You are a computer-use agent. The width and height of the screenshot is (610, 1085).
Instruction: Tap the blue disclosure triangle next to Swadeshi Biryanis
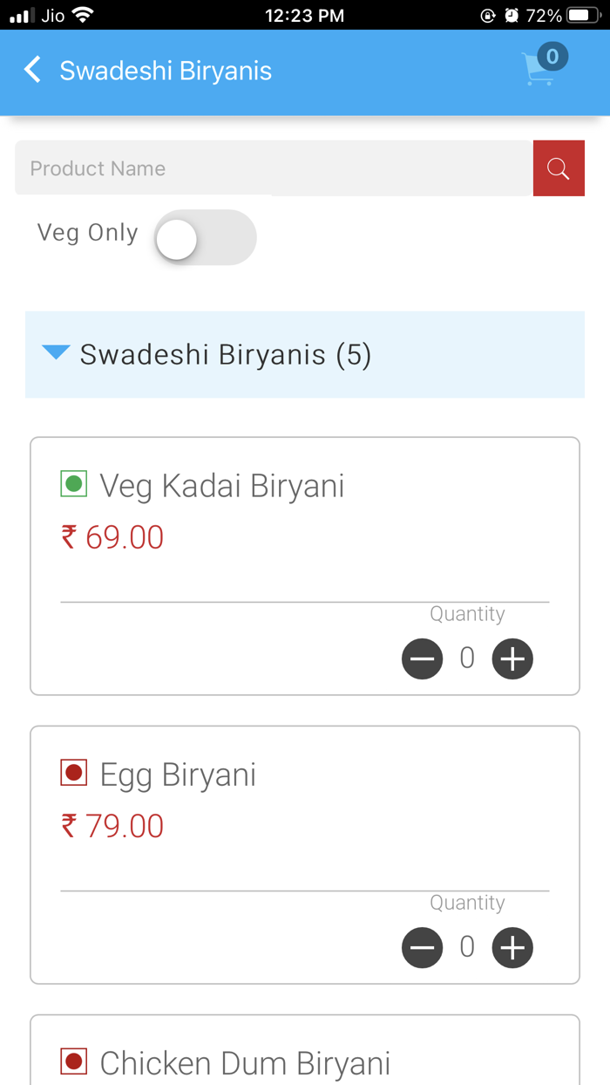pos(56,353)
